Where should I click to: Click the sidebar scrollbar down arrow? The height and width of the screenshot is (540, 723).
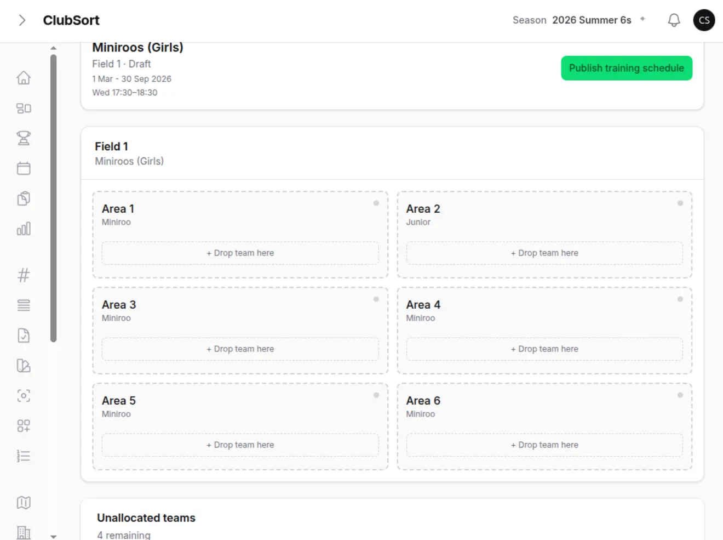(53, 537)
